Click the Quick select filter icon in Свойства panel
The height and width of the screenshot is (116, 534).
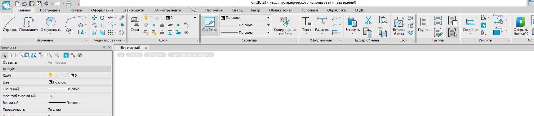point(40,55)
